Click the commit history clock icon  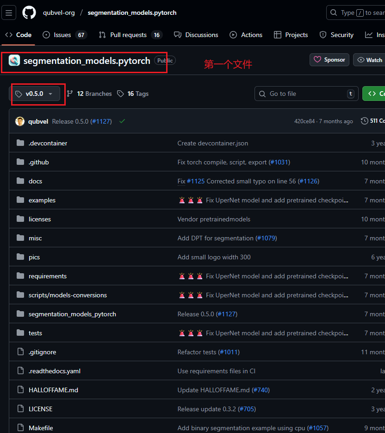pyautogui.click(x=364, y=121)
